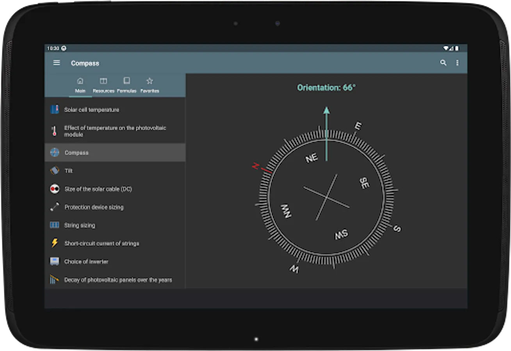Open String sizing entry text

tap(80, 225)
